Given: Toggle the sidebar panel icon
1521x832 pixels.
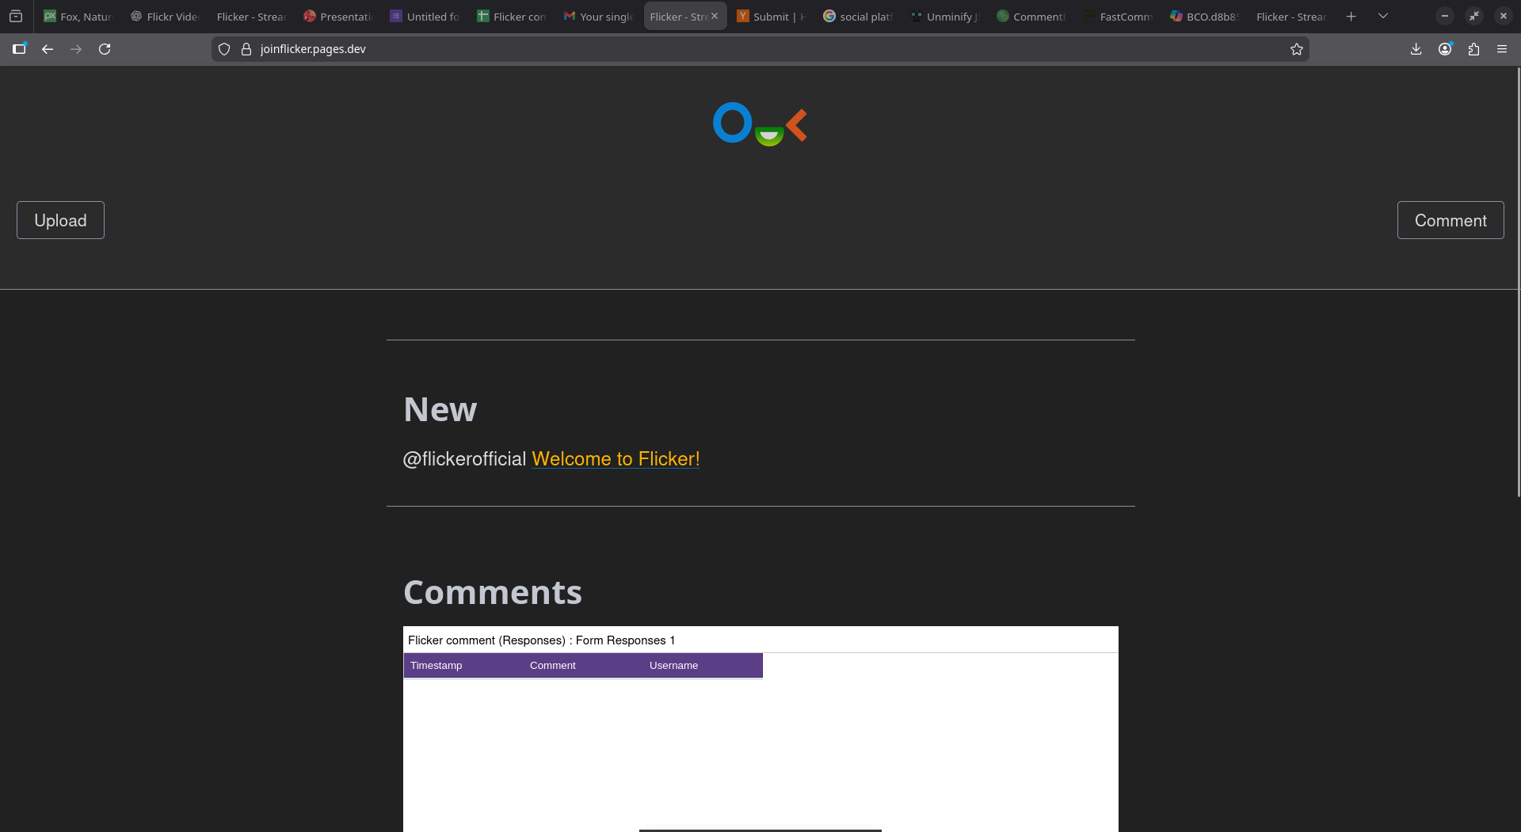Looking at the screenshot, I should (19, 49).
